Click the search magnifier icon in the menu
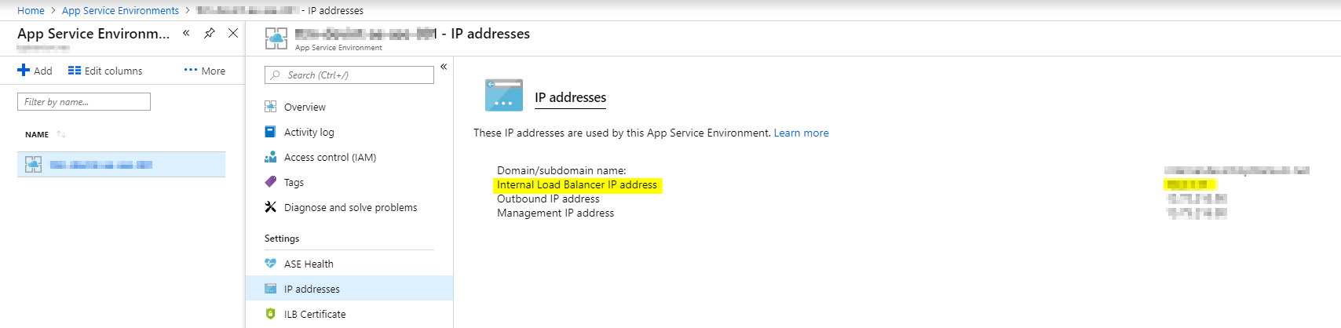The image size is (1341, 328). [x=276, y=75]
